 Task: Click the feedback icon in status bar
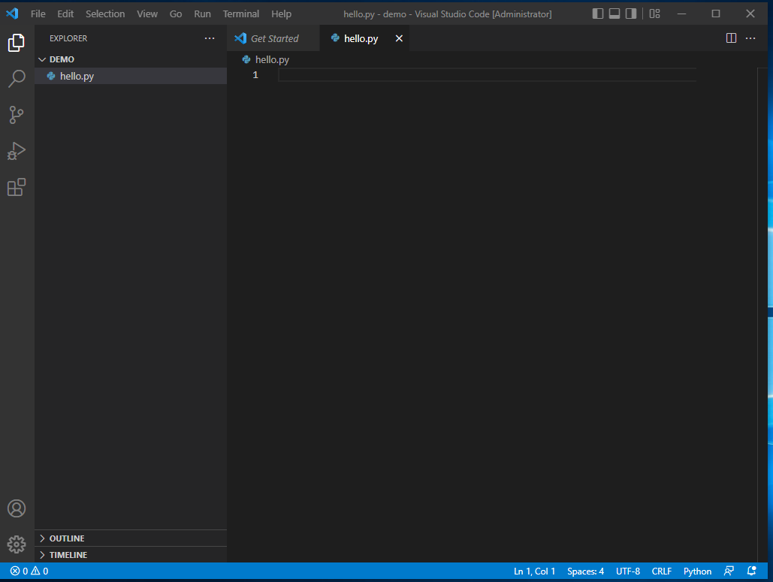[729, 571]
